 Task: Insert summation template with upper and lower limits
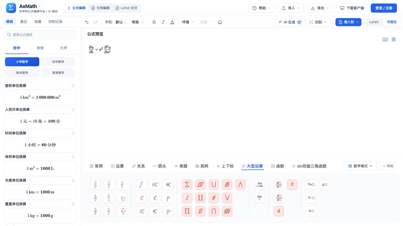click(95, 184)
